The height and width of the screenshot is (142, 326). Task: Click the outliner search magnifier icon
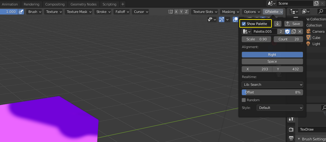tap(321, 12)
